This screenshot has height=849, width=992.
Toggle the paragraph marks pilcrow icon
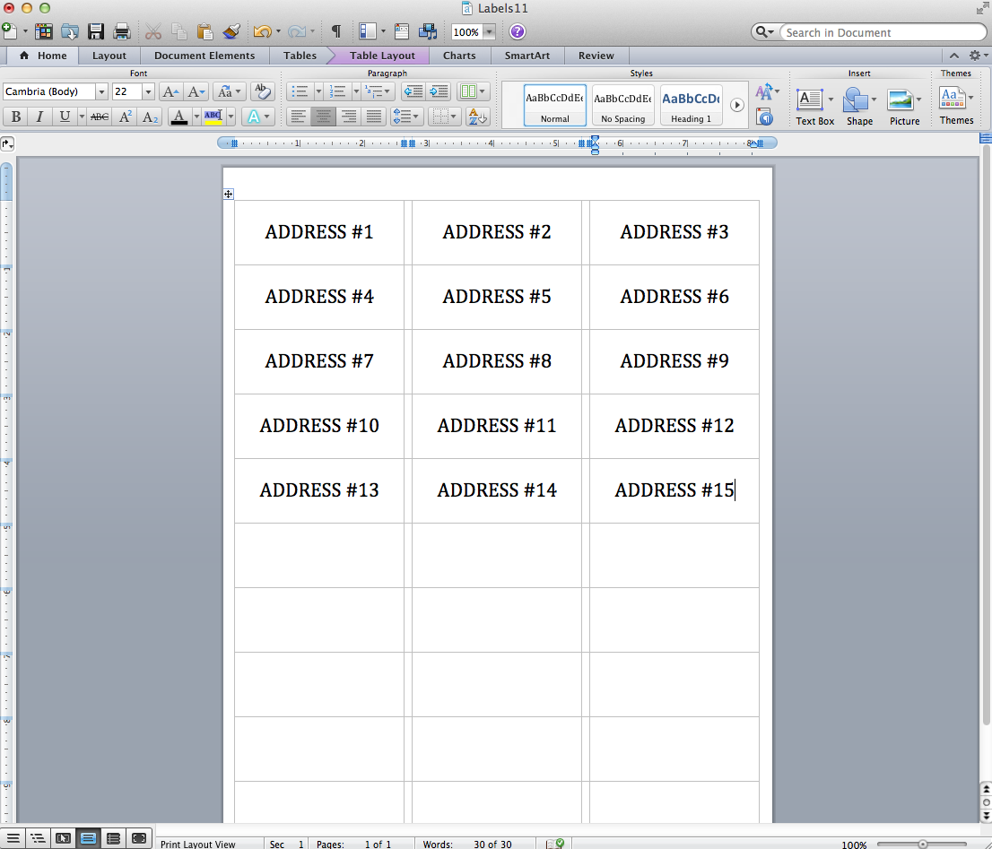pyautogui.click(x=336, y=31)
